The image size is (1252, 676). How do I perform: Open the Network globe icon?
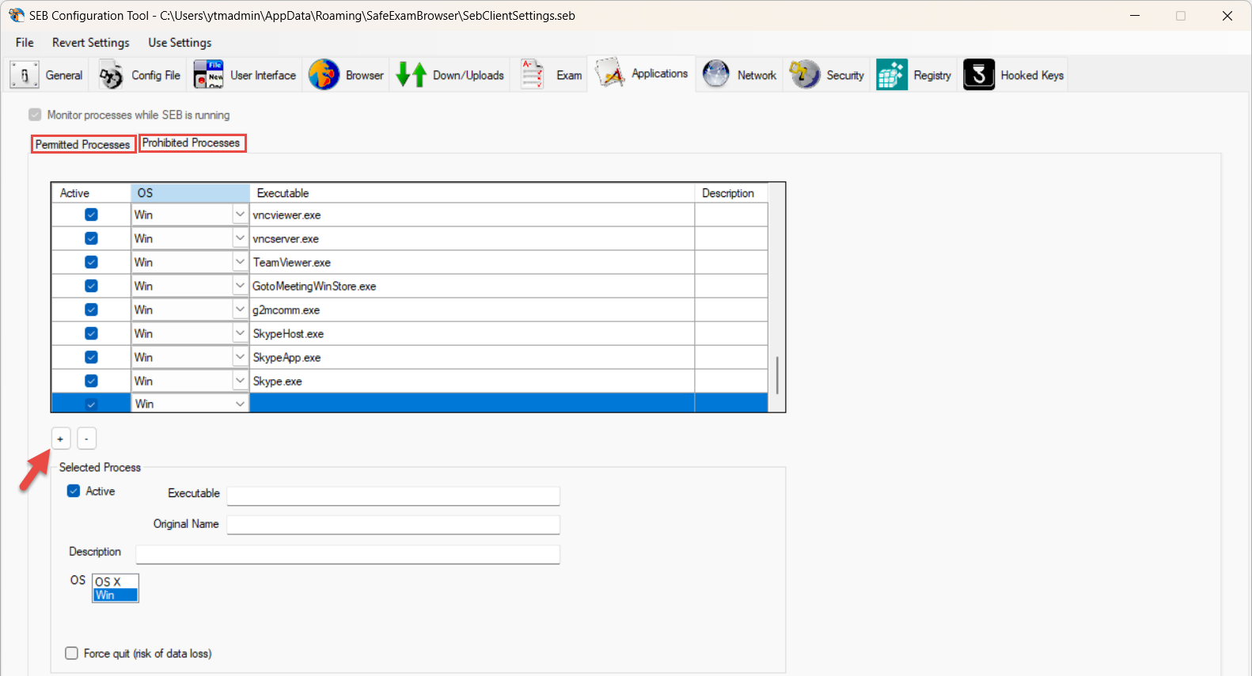[x=715, y=75]
